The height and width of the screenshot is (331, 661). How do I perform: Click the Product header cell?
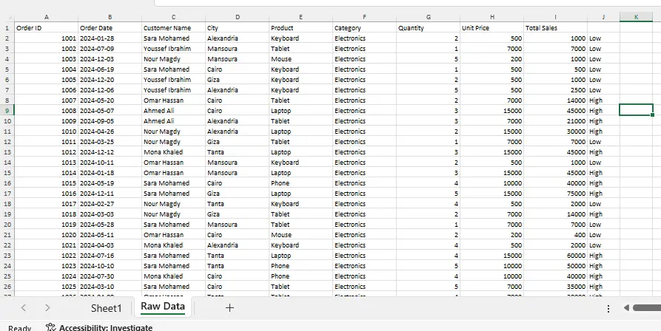click(301, 28)
